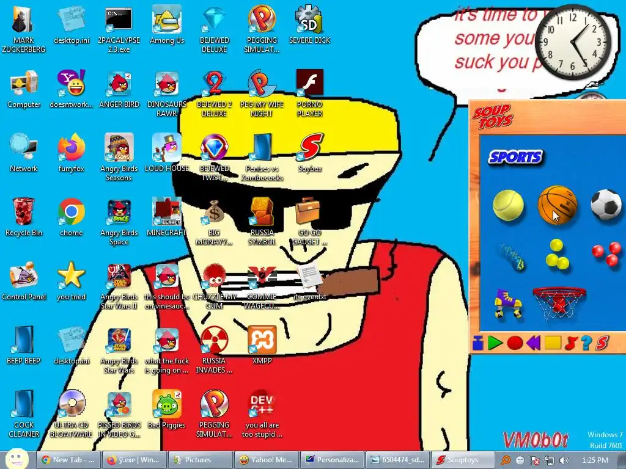This screenshot has height=469, width=626.
Task: Select the ULTRA CD BLOATWARE disc icon
Action: [x=72, y=414]
